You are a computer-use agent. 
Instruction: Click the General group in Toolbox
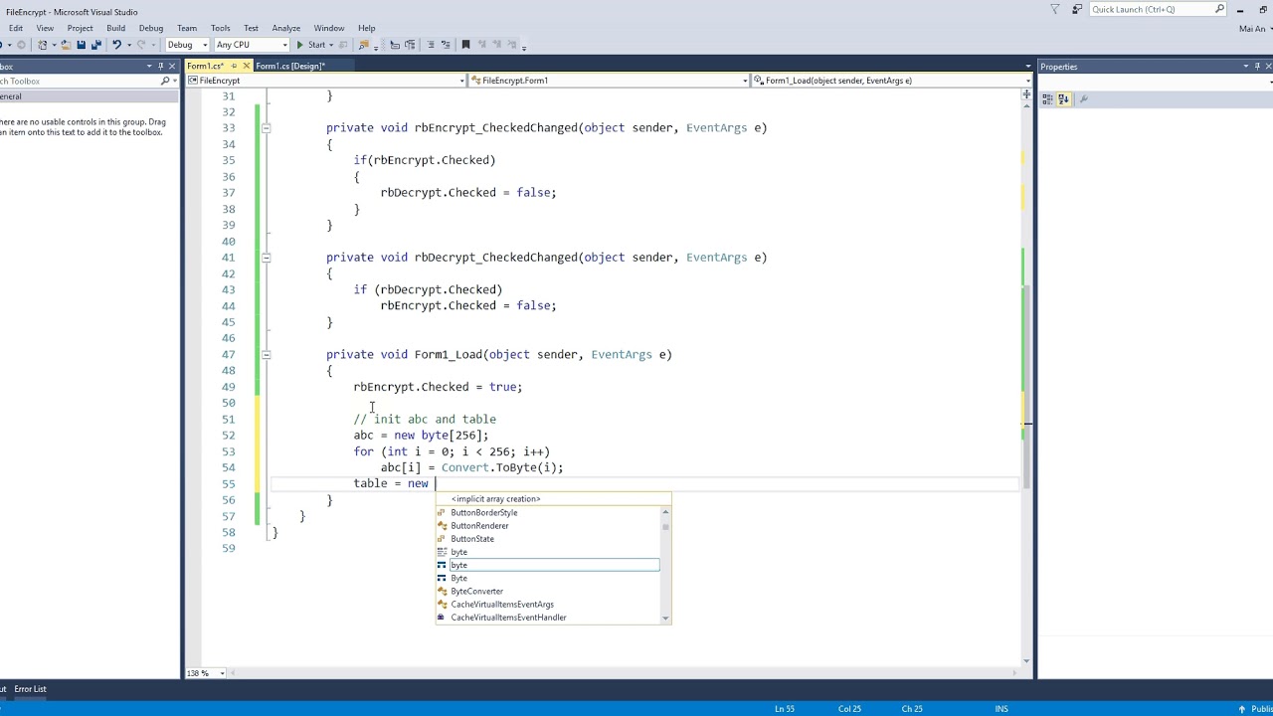tap(90, 96)
